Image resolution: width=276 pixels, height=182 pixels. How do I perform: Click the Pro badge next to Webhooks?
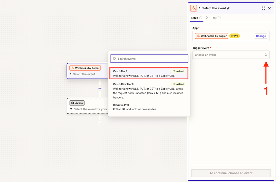point(235,36)
